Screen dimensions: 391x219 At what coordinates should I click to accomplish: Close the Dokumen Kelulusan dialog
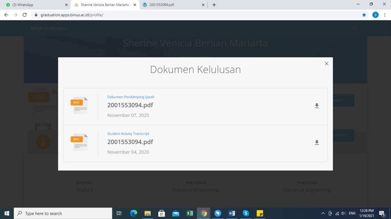click(327, 64)
